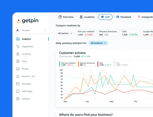Click the Instagram logo icon
Image resolution: width=153 pixels, height=117 pixels.
(x=139, y=17)
